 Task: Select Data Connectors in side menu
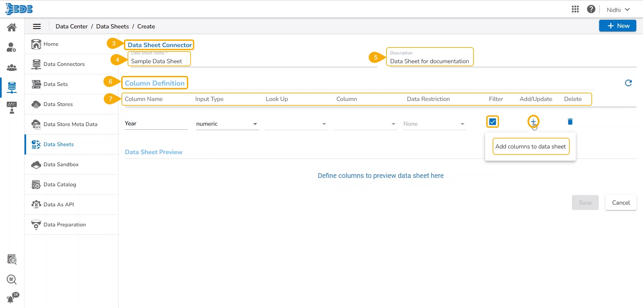click(64, 64)
